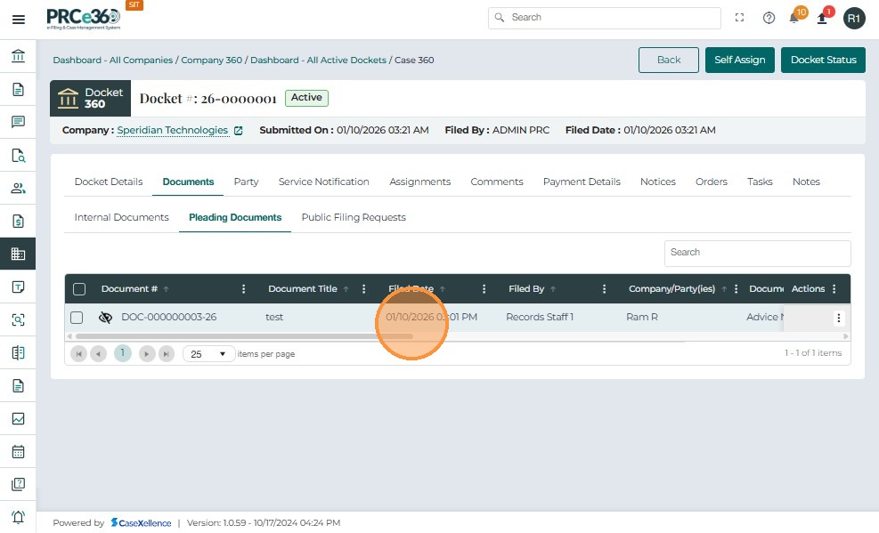
Task: Open the upload icon with 1 badge
Action: 823,18
